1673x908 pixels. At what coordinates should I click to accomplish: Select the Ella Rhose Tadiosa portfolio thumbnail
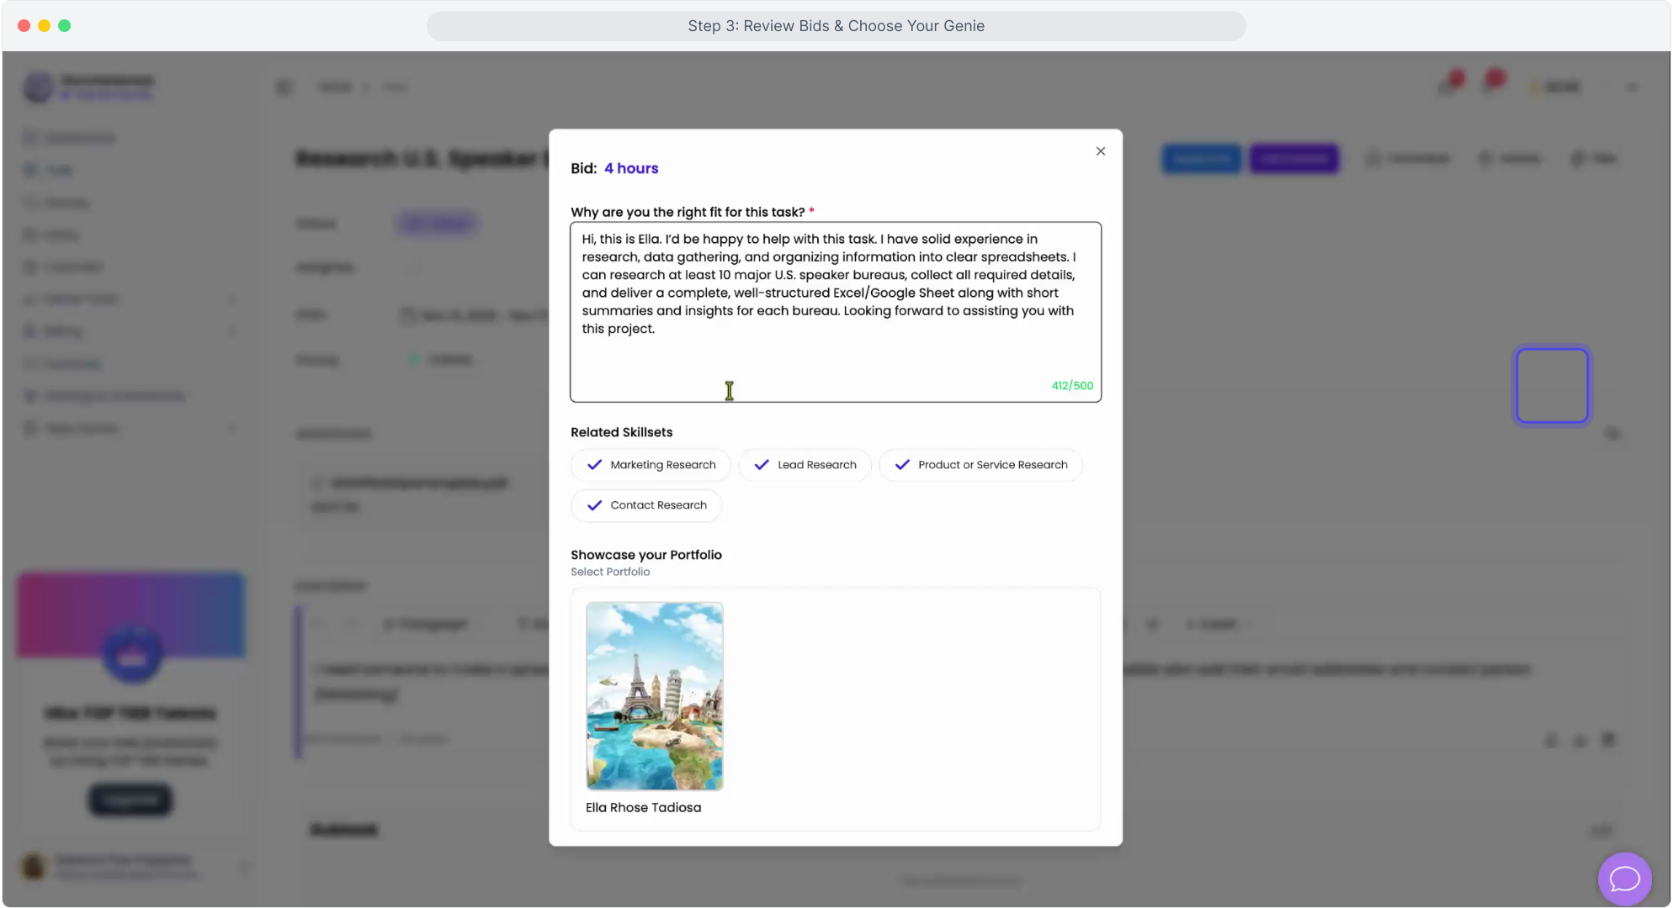[654, 696]
